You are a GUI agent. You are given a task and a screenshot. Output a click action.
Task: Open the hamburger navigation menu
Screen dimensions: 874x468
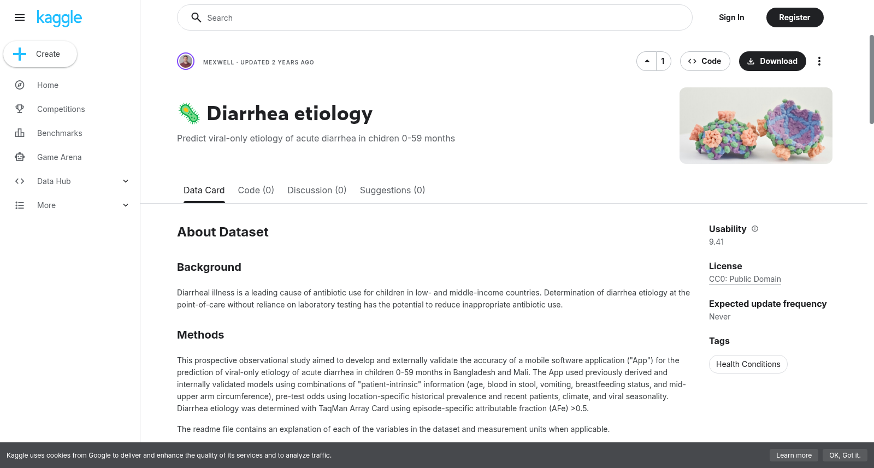tap(20, 17)
